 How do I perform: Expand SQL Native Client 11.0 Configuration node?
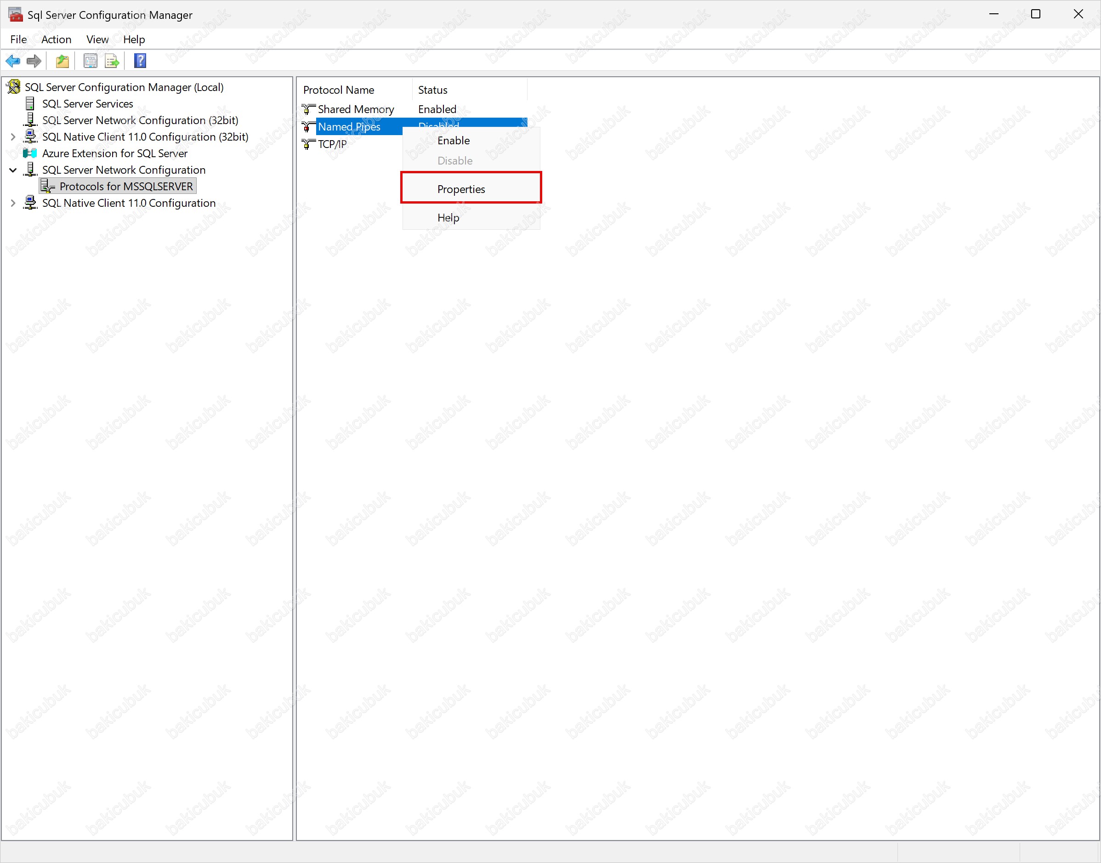[x=13, y=203]
